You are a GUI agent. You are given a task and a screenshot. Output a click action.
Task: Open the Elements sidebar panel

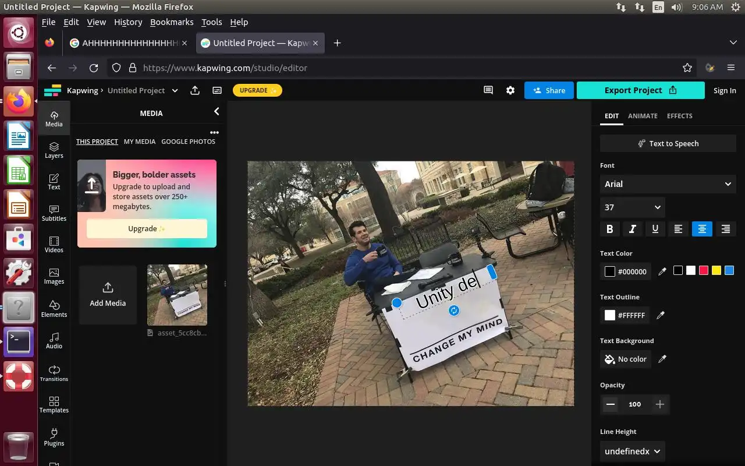point(54,308)
